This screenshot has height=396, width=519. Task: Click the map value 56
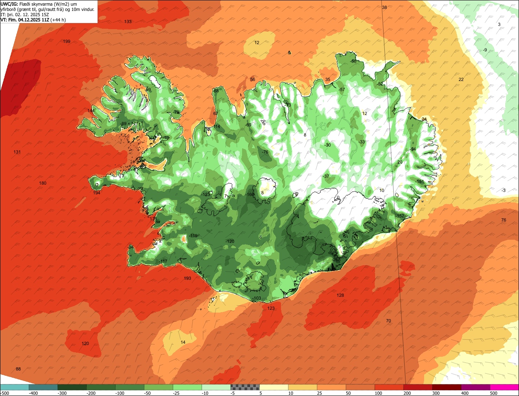click(x=253, y=79)
